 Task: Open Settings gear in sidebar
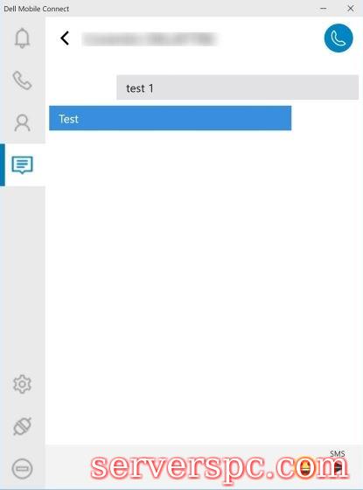pos(22,384)
